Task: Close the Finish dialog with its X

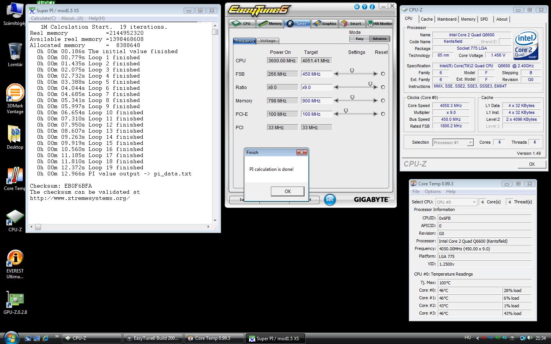Action: (302, 152)
